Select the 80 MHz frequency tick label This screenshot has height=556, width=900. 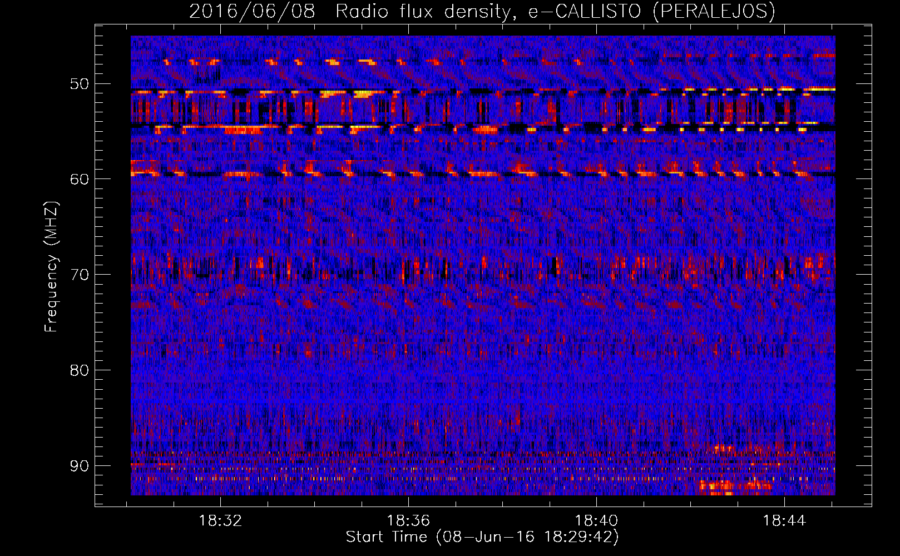(x=79, y=370)
